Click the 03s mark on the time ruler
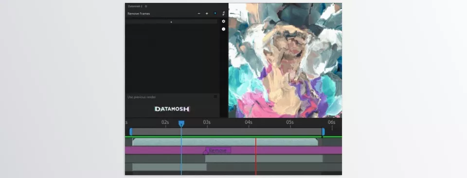The image size is (467, 178). (x=207, y=122)
